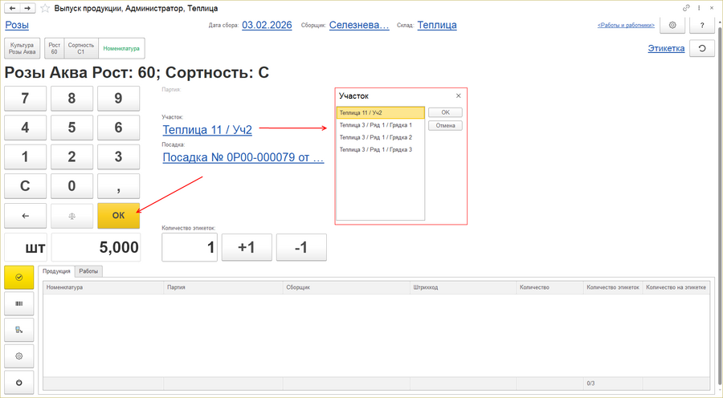Open the three-dot window menu

click(700, 8)
